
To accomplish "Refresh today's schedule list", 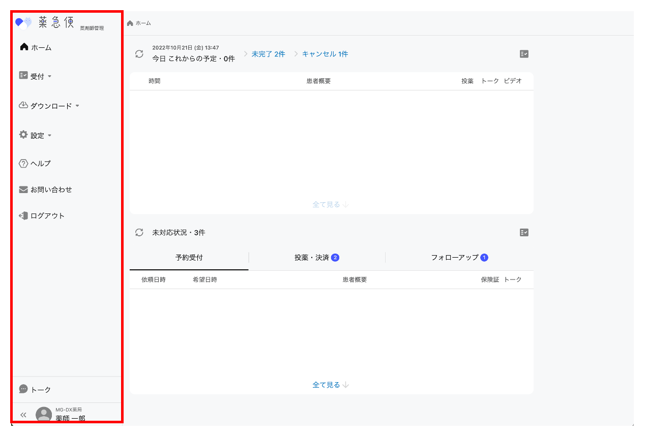I will (139, 54).
